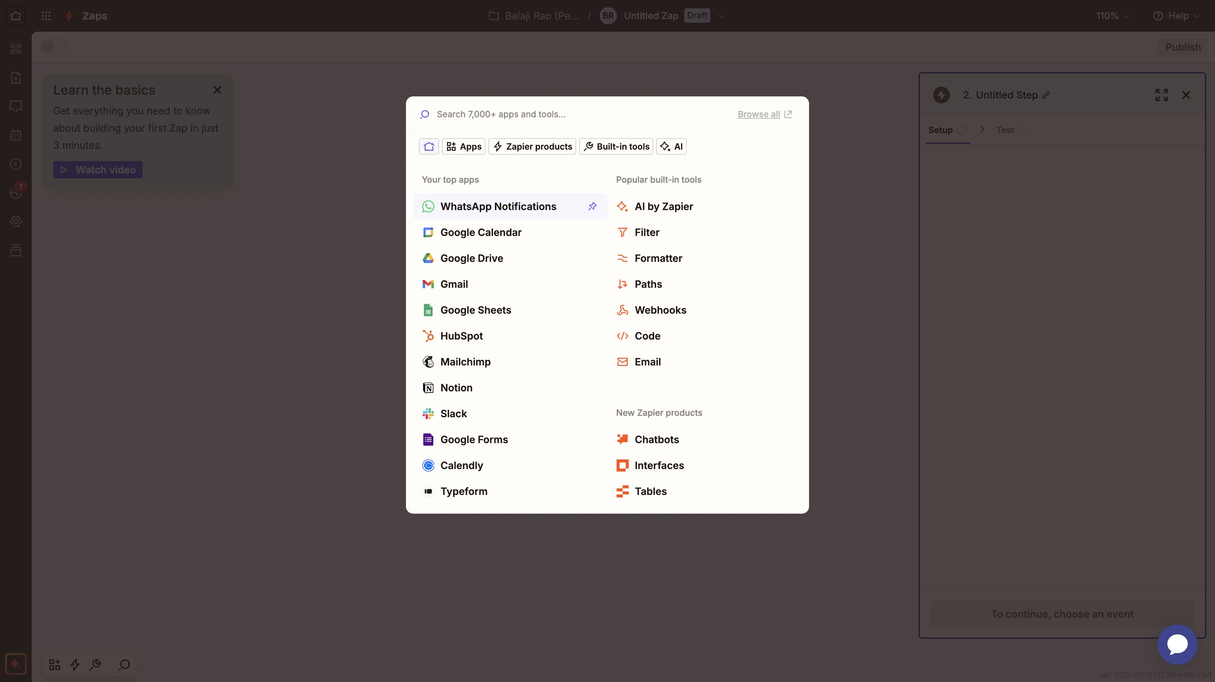
Task: Select Google Forms app
Action: [509, 440]
